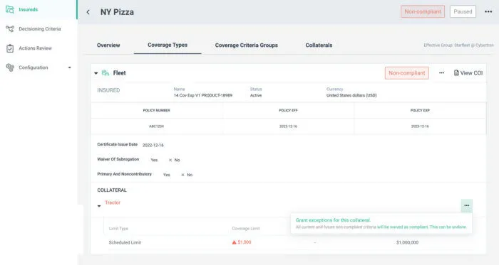Click the POLICY NUMBER column header
The width and height of the screenshot is (499, 265).
156,110
